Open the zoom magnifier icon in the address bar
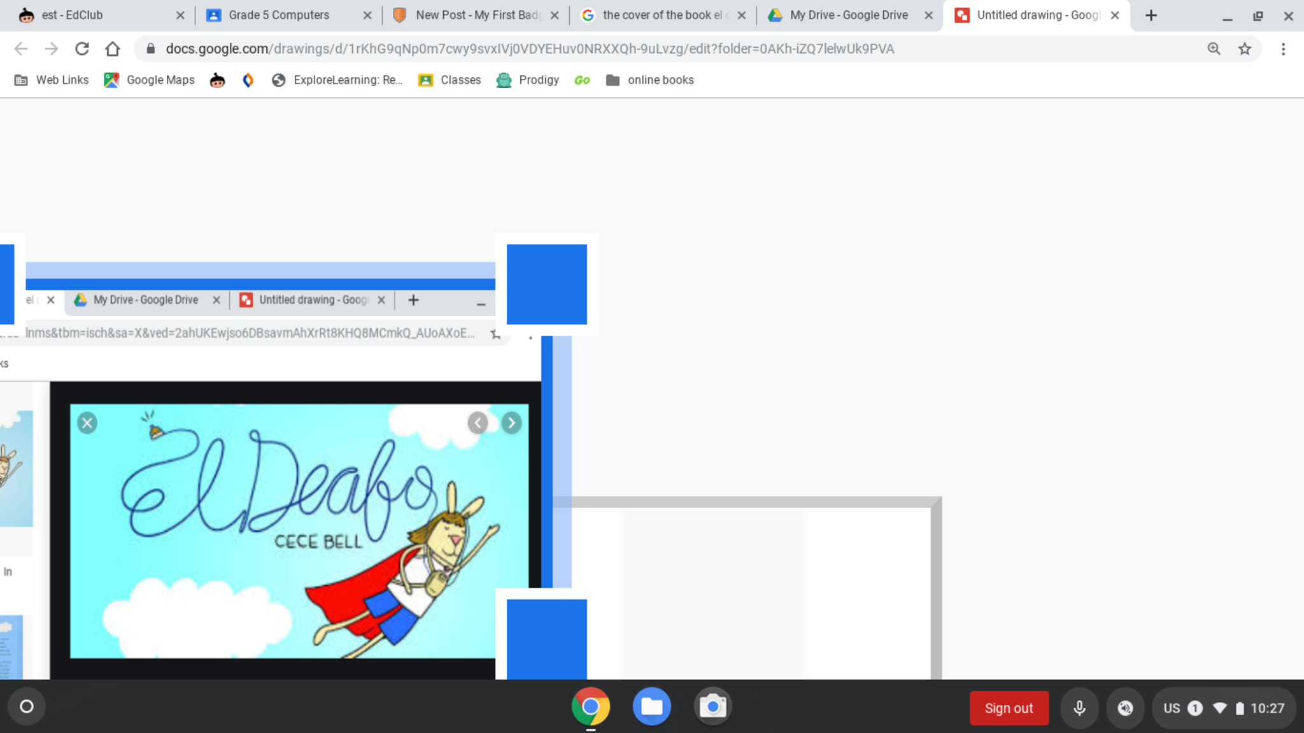The height and width of the screenshot is (733, 1304). [1214, 49]
